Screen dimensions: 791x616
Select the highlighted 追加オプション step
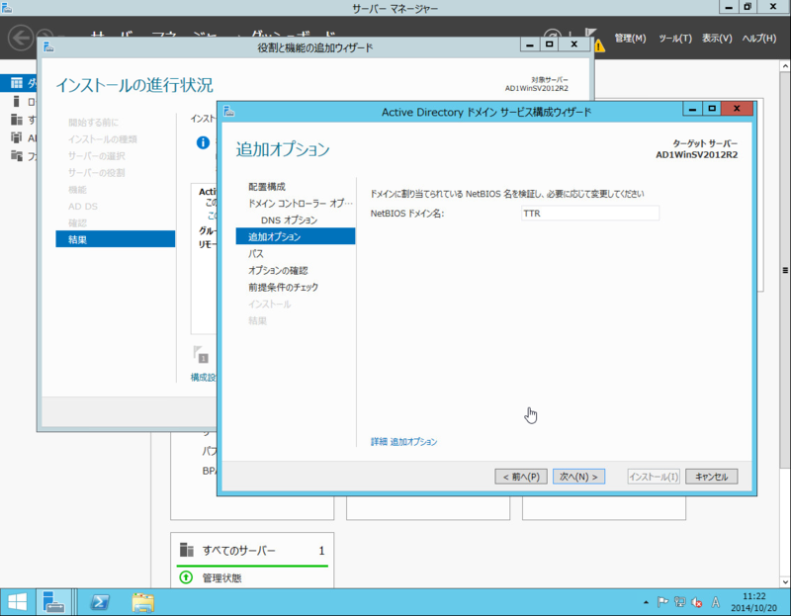point(296,236)
